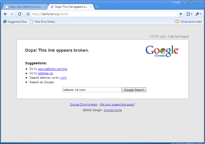Reload the page with the refresh icon
Image resolution: width=205 pixels, height=144 pixels.
tap(20, 14)
